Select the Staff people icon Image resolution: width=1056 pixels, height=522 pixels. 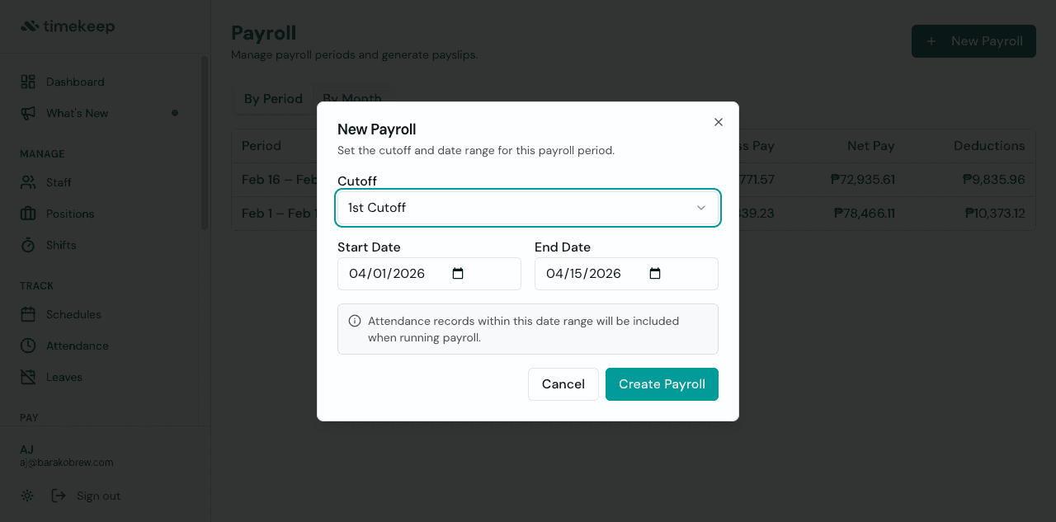tap(26, 182)
